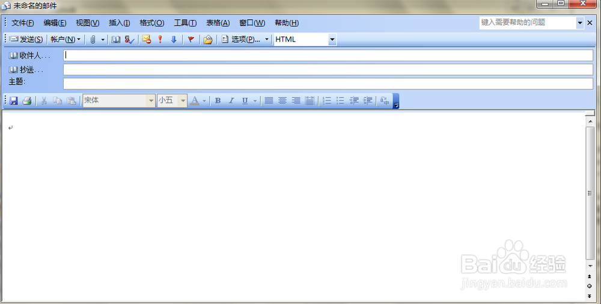
Task: Click the 收件人... recipients button
Action: [x=29, y=56]
